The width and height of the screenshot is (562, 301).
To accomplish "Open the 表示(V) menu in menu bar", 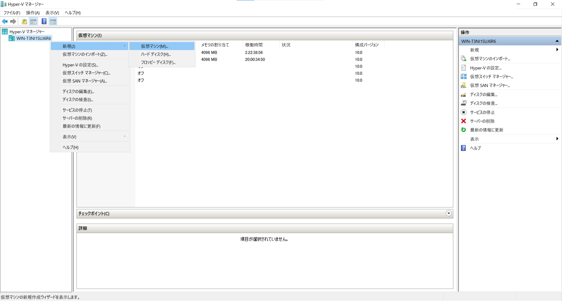I will click(52, 13).
